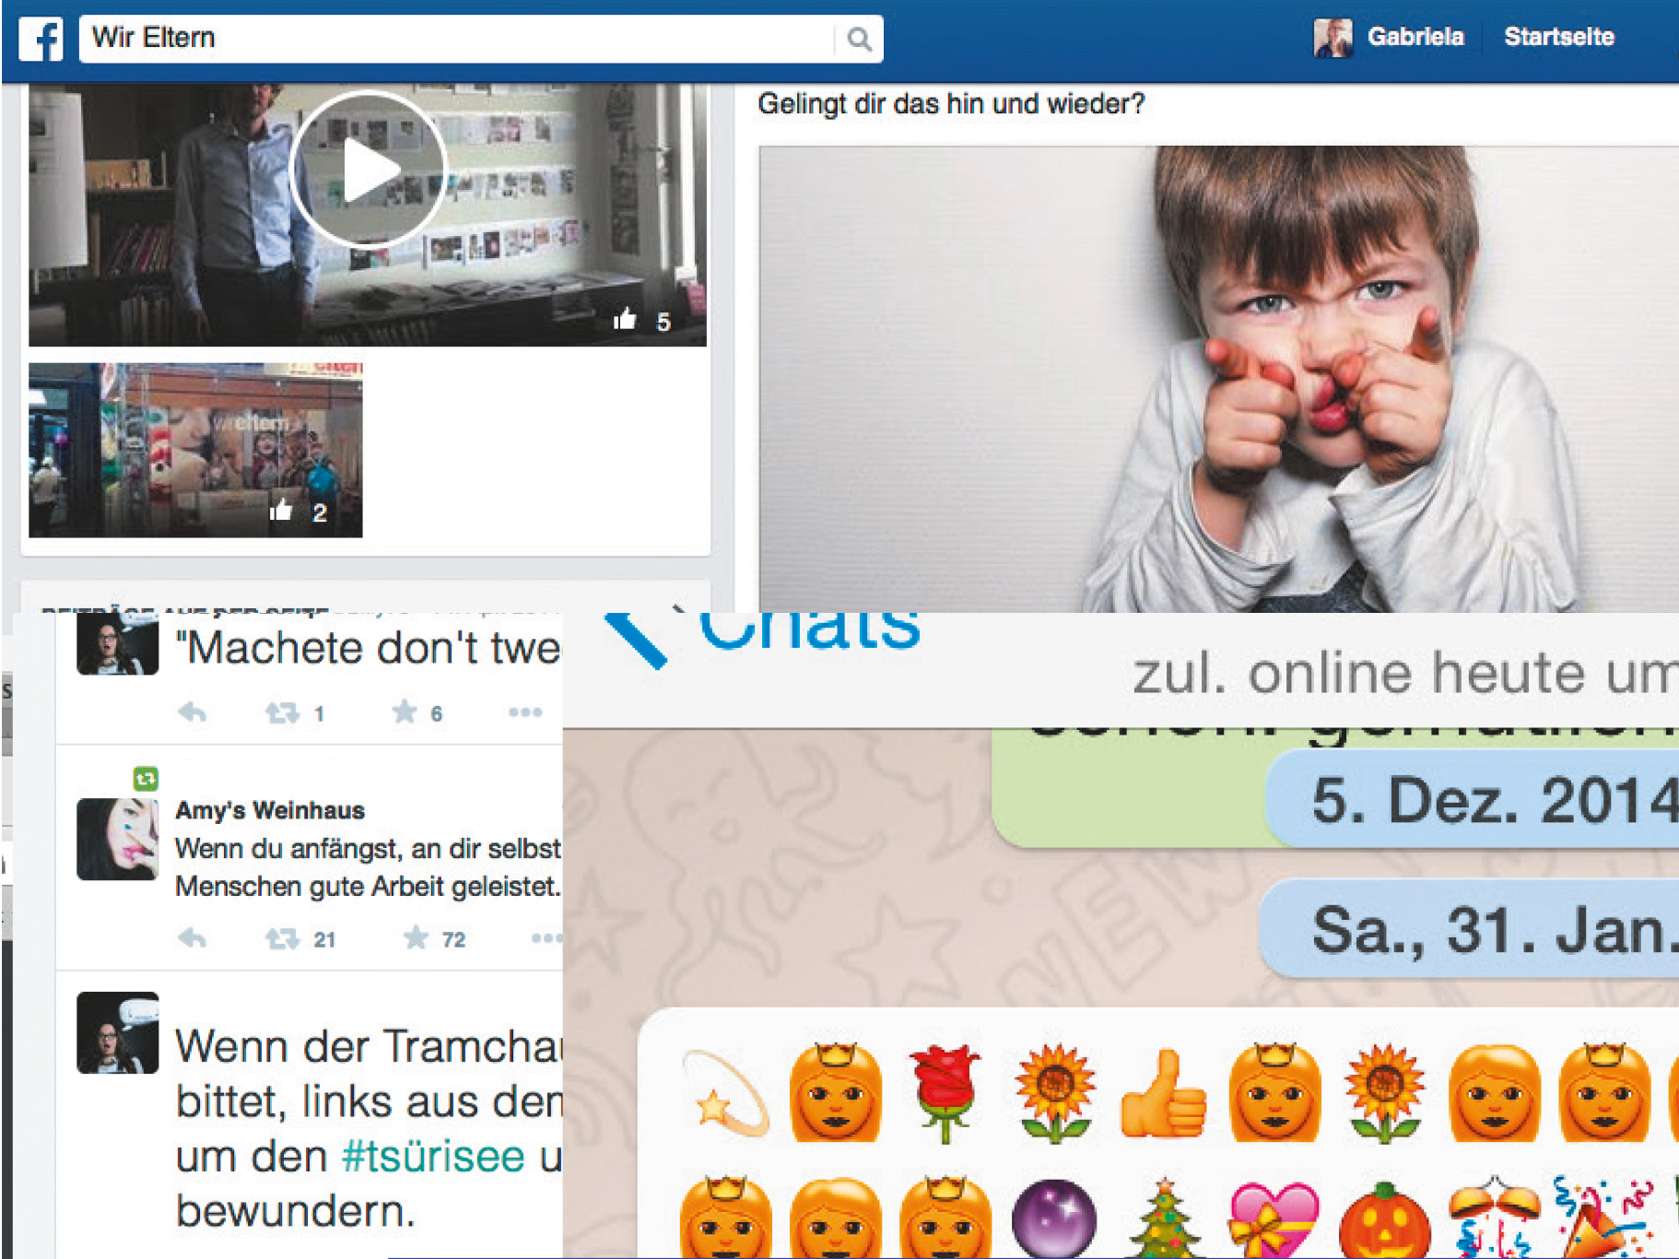This screenshot has width=1679, height=1259.
Task: Select the thumbs up emoji in chat
Action: click(1164, 1095)
